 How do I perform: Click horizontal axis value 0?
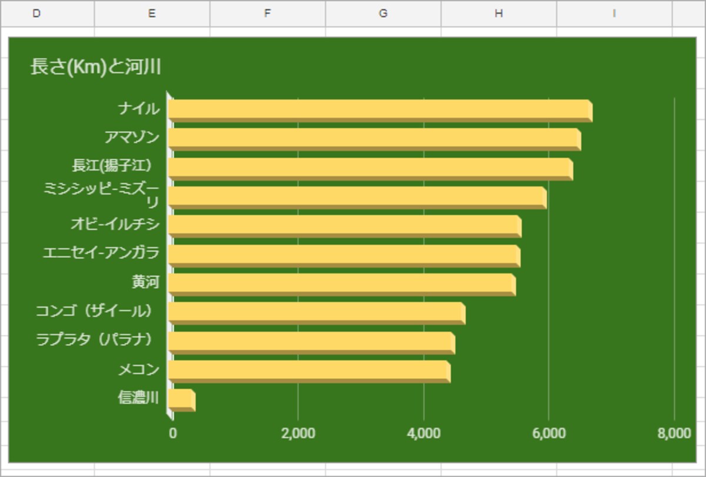click(x=172, y=433)
